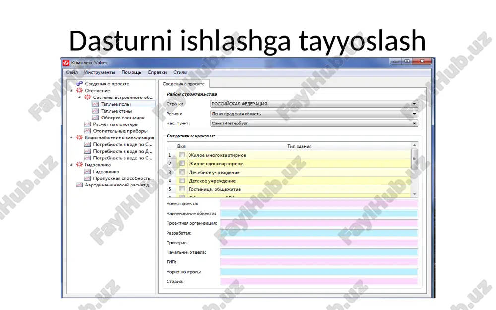Click the Отопительные приборы chart icon

click(88, 131)
